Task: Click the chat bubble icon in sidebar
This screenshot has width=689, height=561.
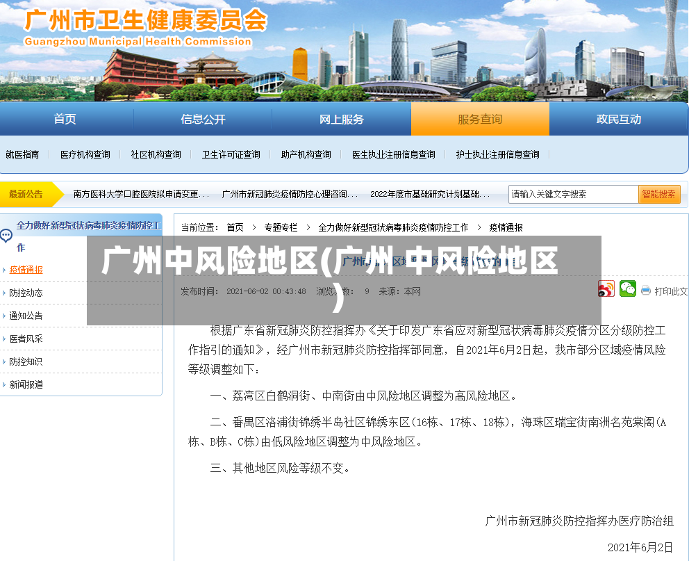Action: (x=6, y=236)
